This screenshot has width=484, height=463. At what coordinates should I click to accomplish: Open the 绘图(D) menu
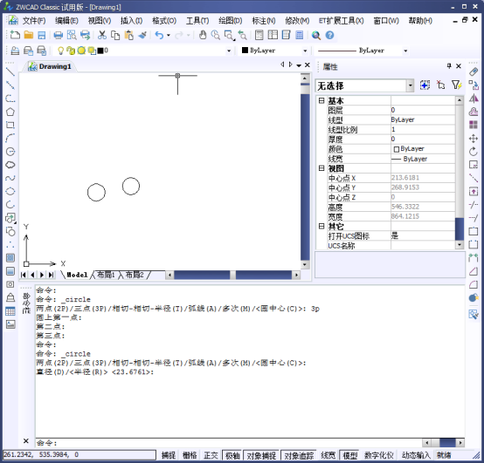tap(231, 21)
